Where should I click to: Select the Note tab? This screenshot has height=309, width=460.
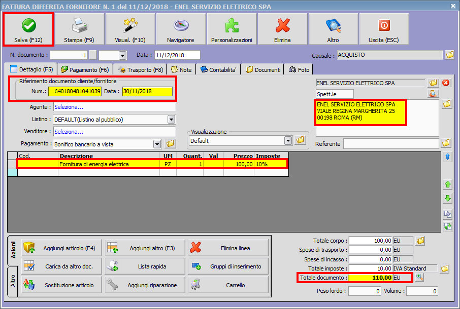point(181,69)
